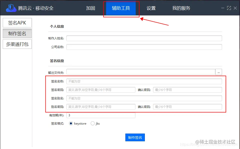Focus the 别名密码 input field

101,107
